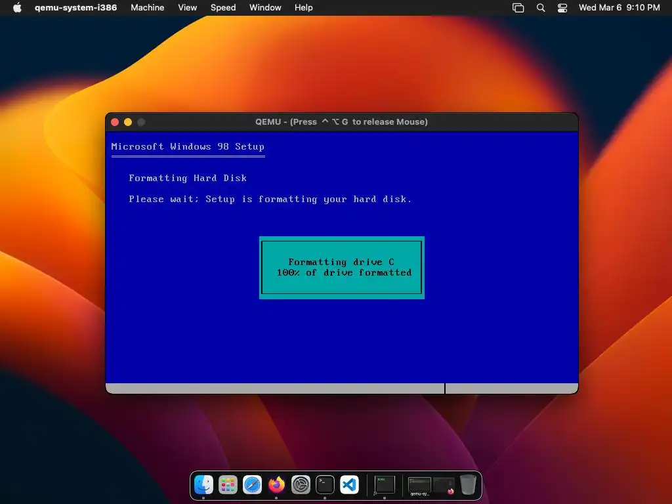Screen dimensions: 672x504
Task: Open Spotlight search magnifier icon
Action: tap(541, 8)
